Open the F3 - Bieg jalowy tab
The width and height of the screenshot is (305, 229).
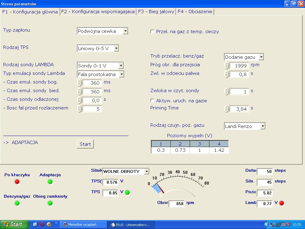point(156,12)
